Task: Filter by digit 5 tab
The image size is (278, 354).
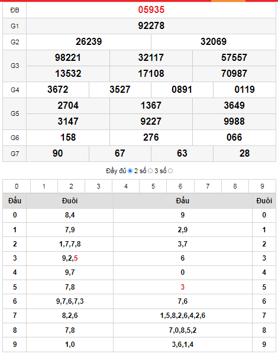Action: point(153,186)
